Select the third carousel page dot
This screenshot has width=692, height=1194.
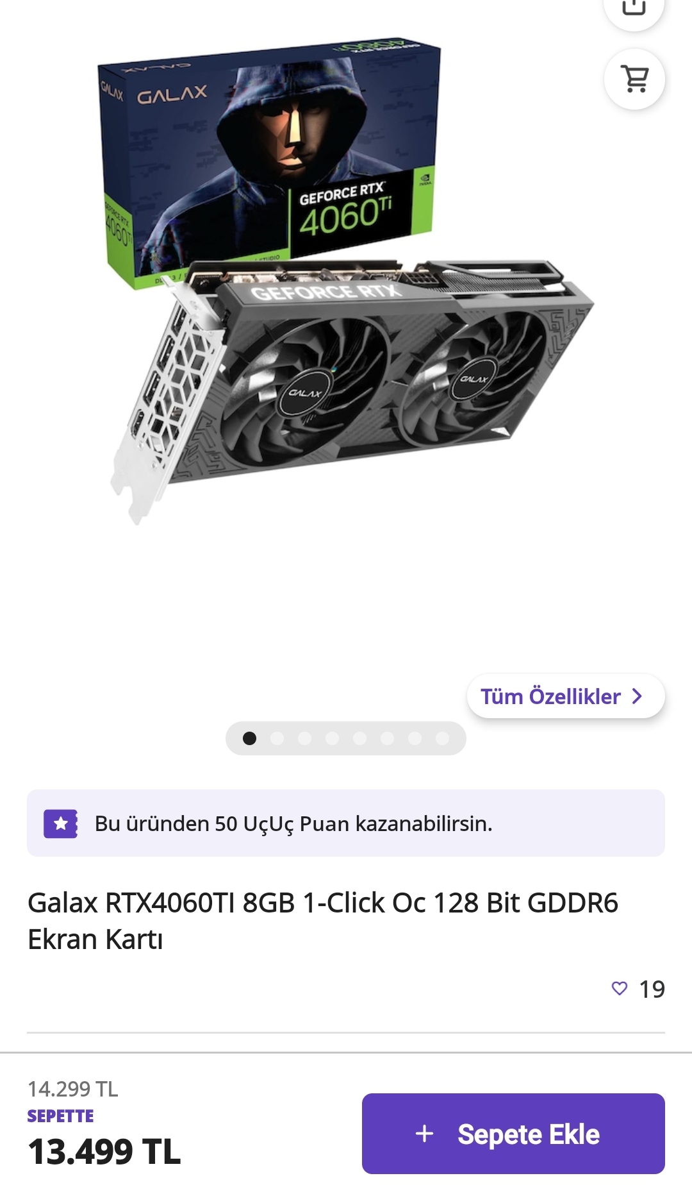point(305,739)
